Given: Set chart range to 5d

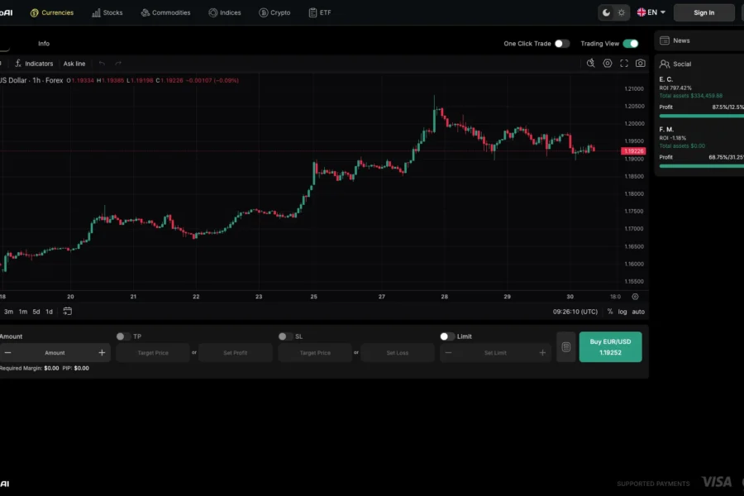Looking at the screenshot, I should 36,312.
